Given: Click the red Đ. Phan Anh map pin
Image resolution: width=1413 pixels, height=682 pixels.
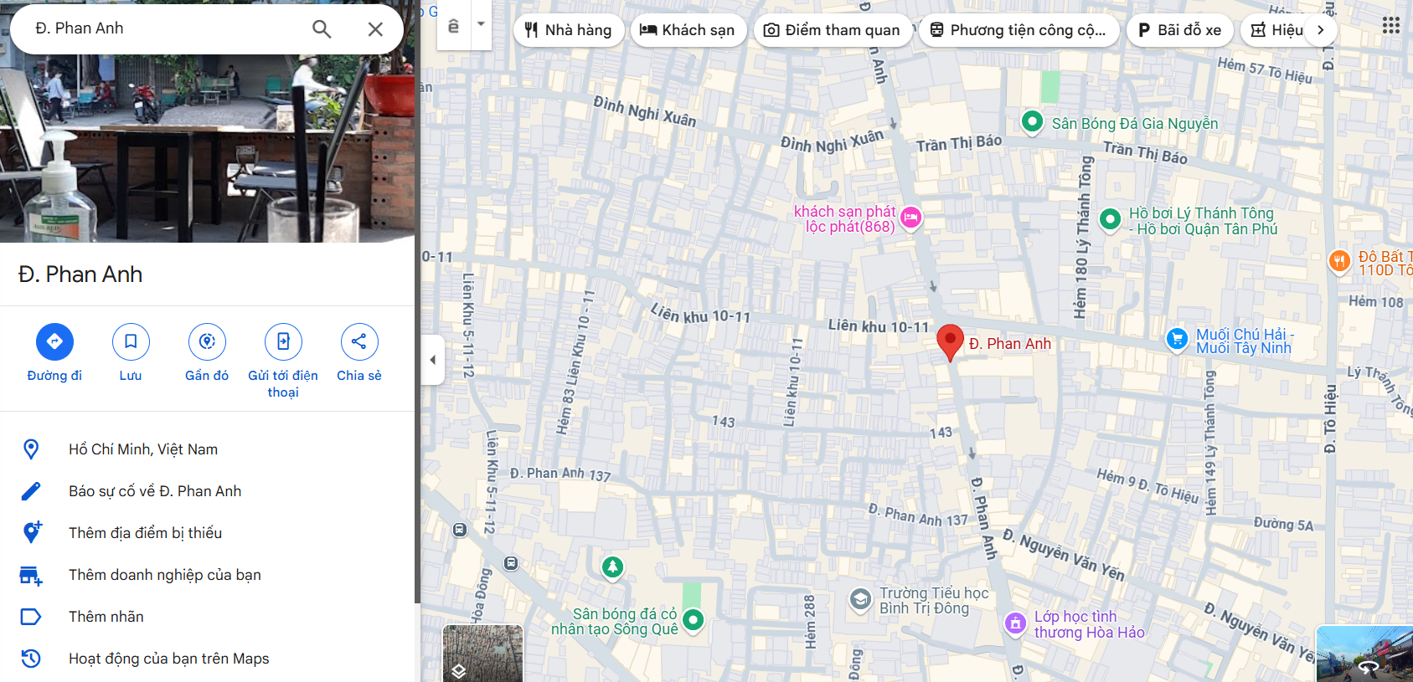Looking at the screenshot, I should (950, 342).
